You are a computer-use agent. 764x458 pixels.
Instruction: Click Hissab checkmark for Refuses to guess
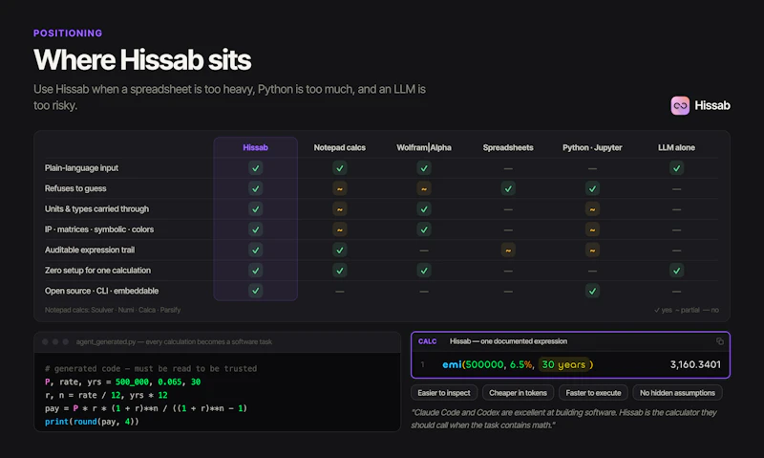tap(255, 188)
